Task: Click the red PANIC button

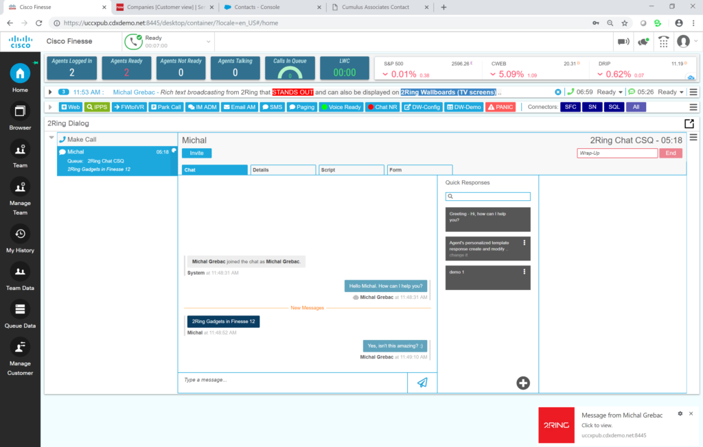Action: point(500,107)
